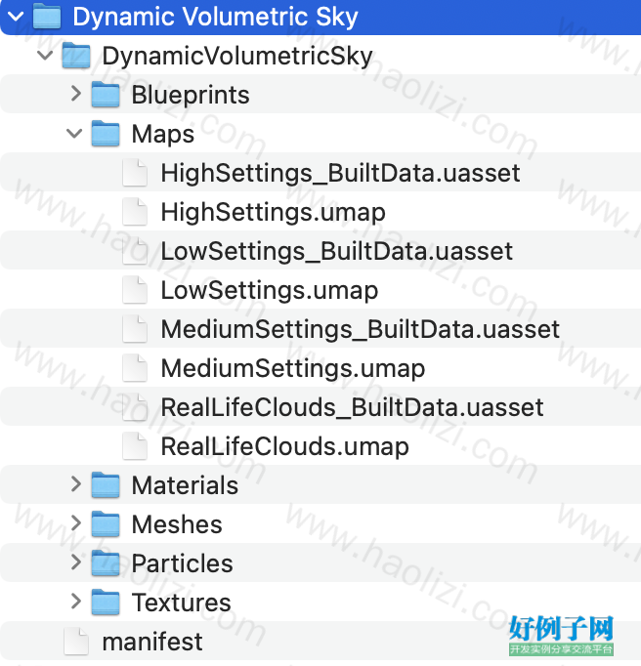Select the Meshes folder name
The image size is (641, 666).
[177, 524]
